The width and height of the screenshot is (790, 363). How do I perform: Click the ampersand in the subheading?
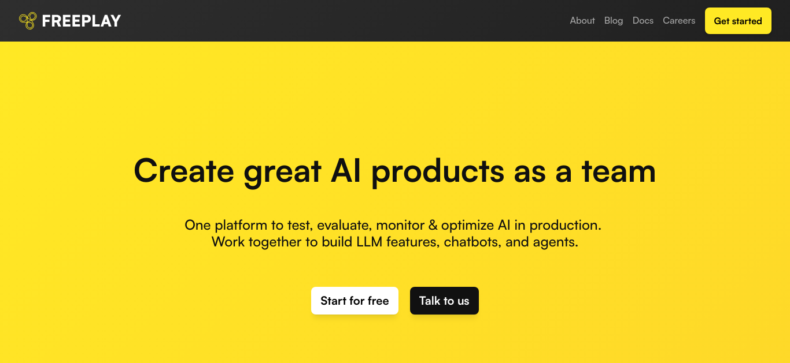(433, 225)
